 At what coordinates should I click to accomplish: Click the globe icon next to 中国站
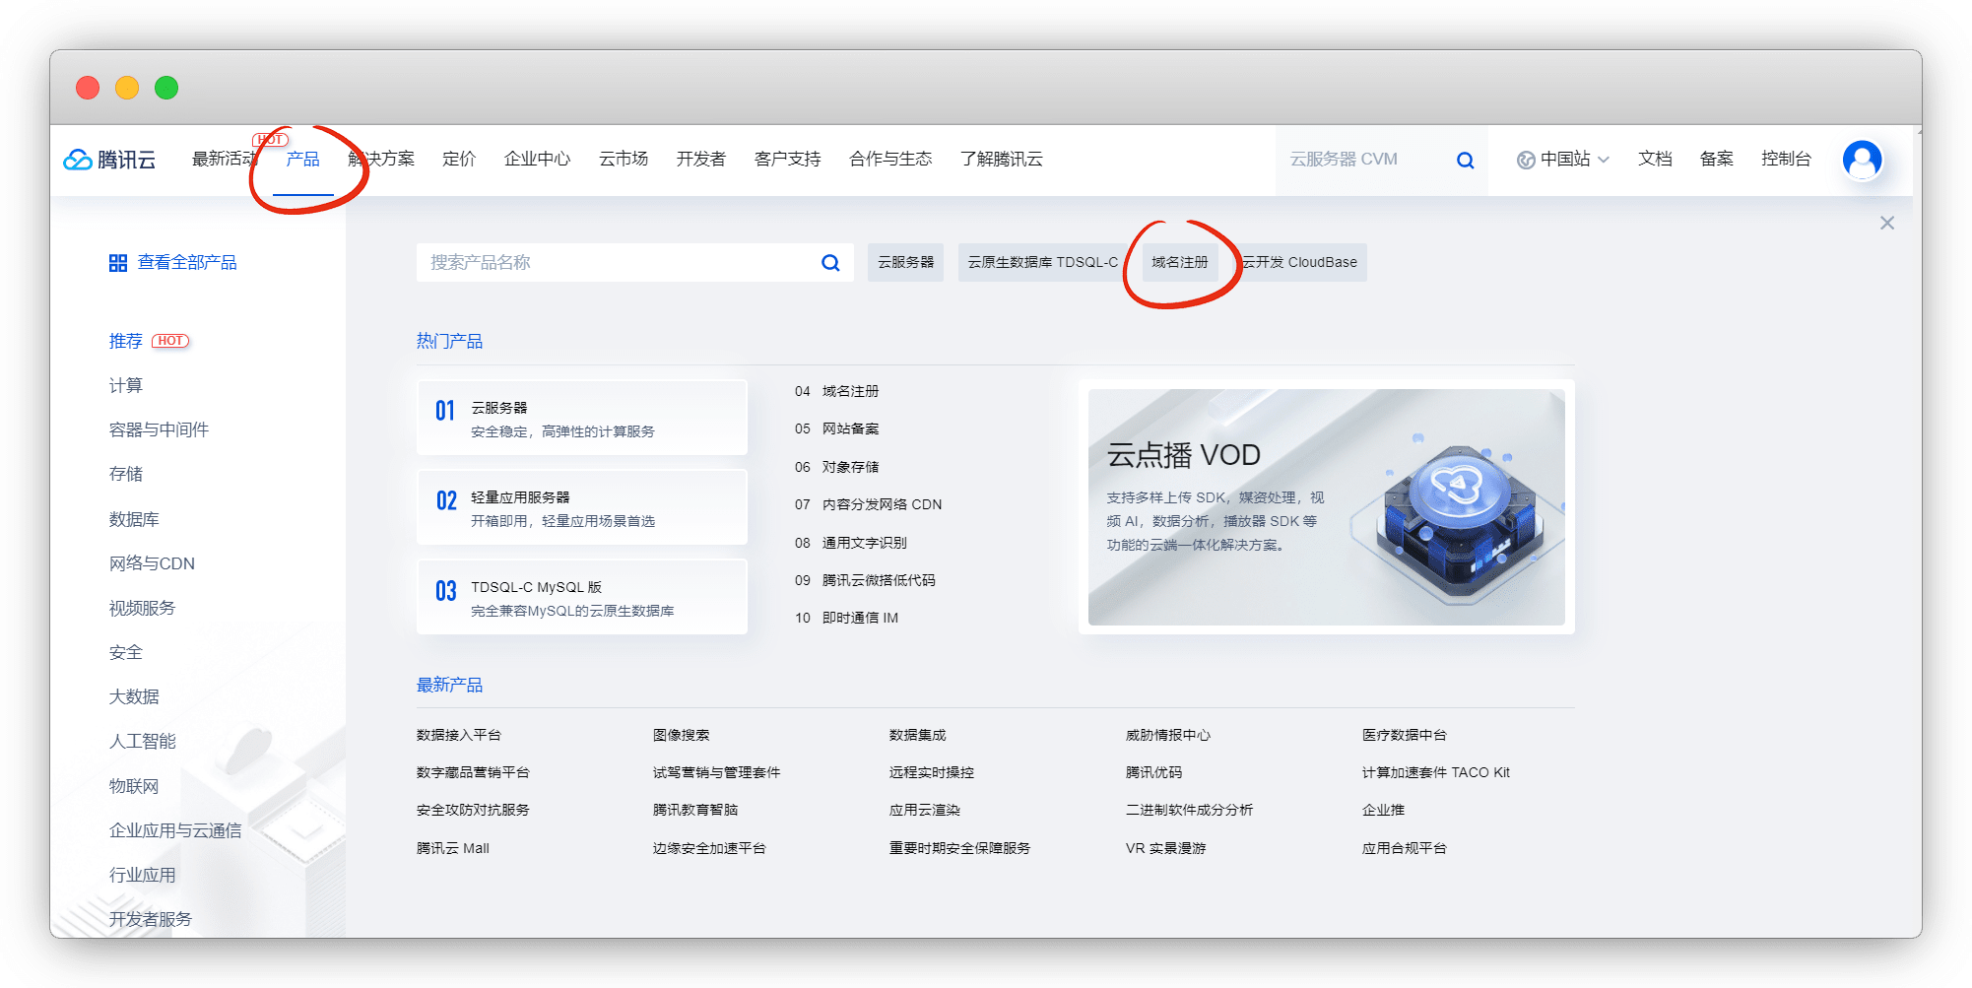1526,160
